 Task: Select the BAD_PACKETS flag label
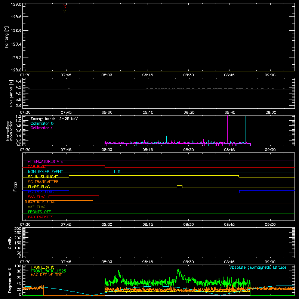[41, 217]
